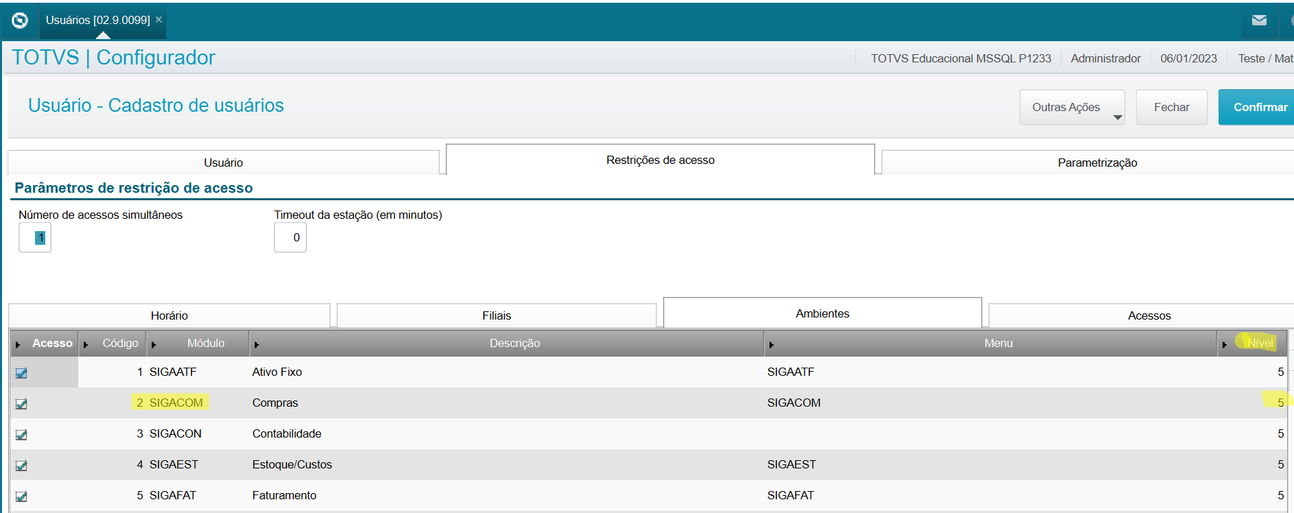Open the Ambientes sub-tab
Viewport: 1294px width, 513px height.
click(822, 313)
